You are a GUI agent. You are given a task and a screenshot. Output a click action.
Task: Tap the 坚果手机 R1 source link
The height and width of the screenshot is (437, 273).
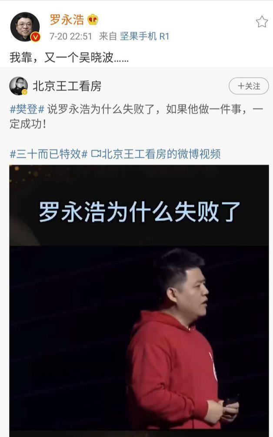point(144,36)
